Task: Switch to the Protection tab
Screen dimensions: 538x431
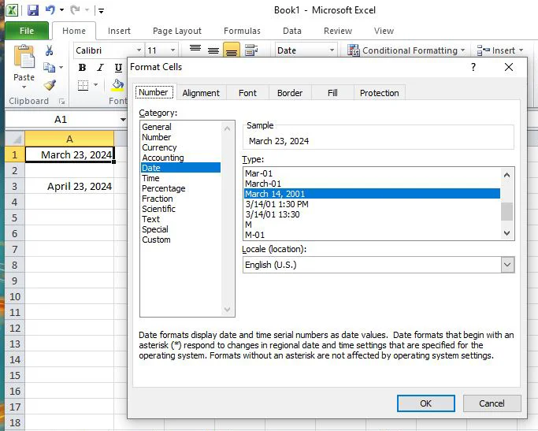Action: click(379, 93)
